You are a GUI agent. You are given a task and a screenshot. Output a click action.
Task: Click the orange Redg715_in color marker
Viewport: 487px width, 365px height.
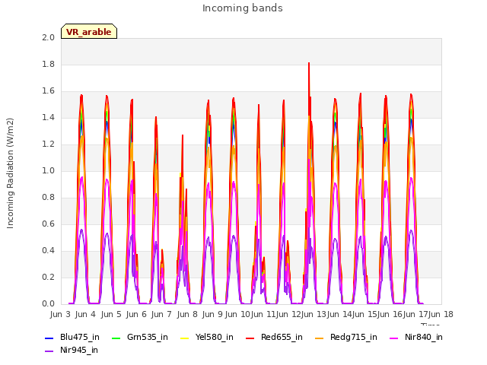coord(320,338)
